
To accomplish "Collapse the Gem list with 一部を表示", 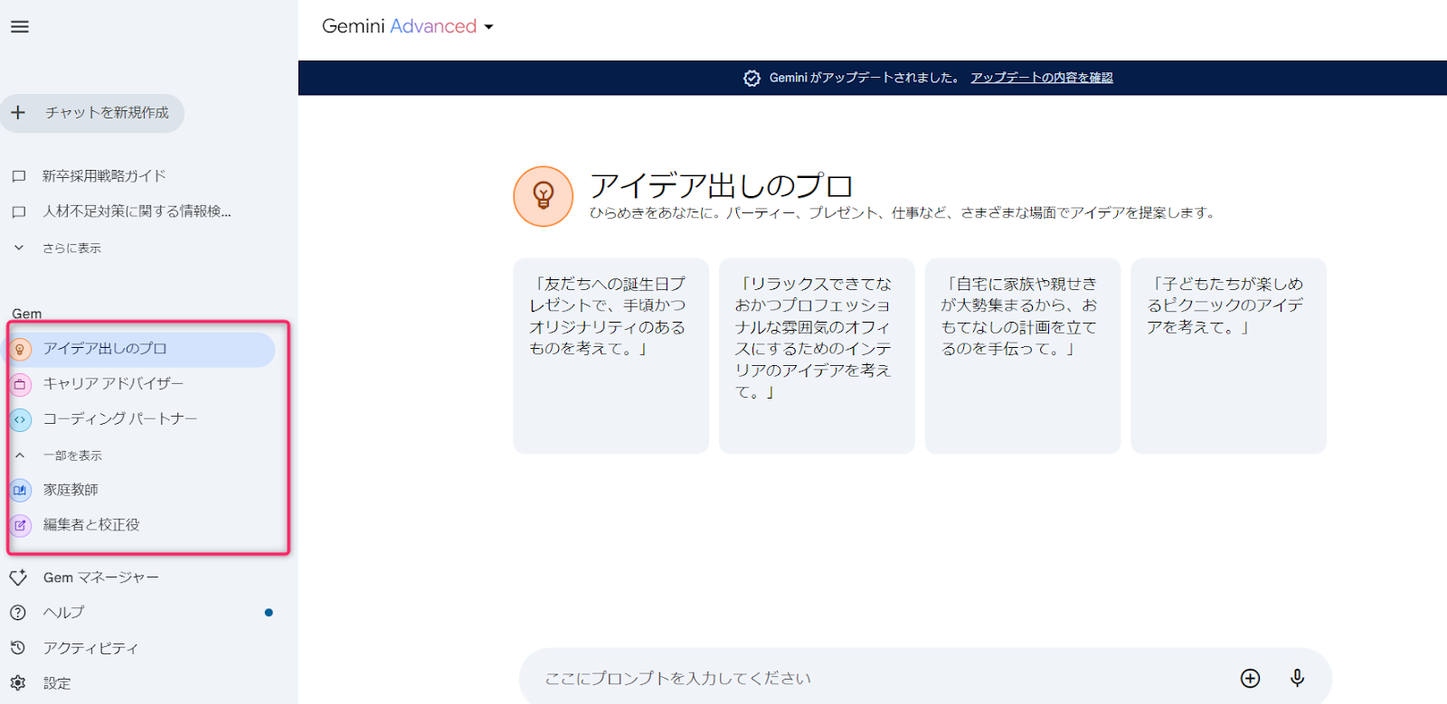I will pyautogui.click(x=71, y=455).
